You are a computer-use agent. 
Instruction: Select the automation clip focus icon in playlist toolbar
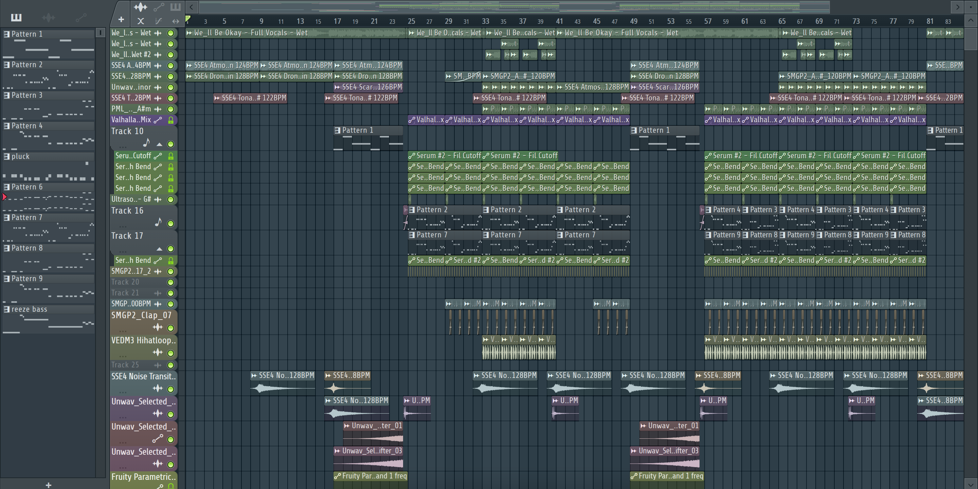tap(158, 7)
